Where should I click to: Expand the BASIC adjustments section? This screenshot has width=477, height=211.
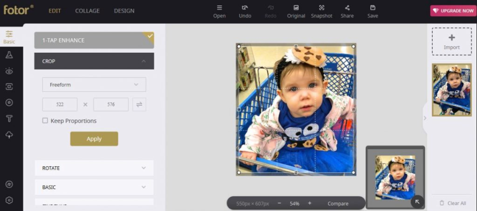point(94,187)
